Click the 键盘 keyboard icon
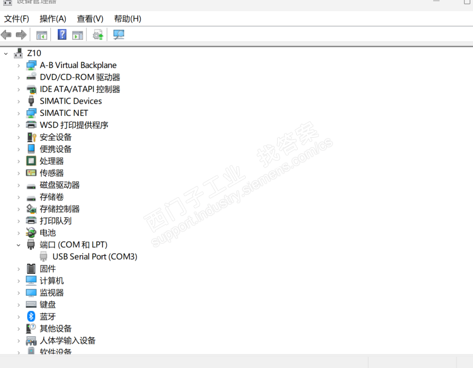The height and width of the screenshot is (368, 473). tap(31, 304)
